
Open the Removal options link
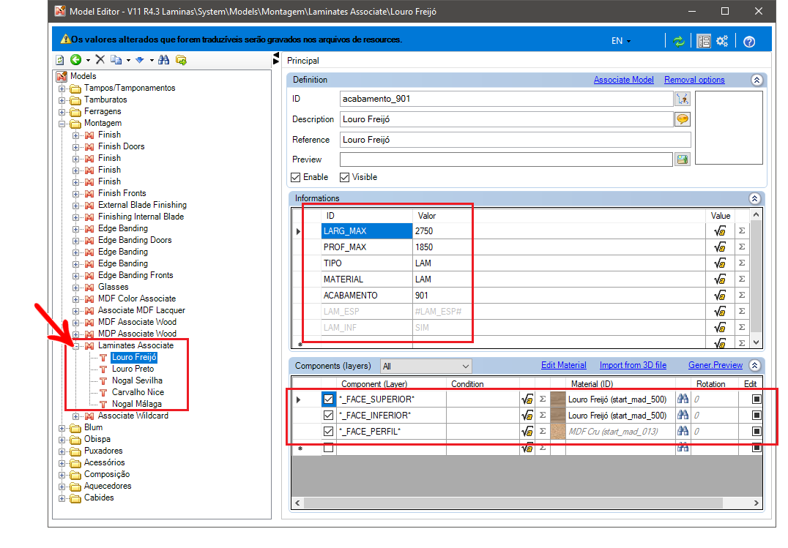coord(694,80)
